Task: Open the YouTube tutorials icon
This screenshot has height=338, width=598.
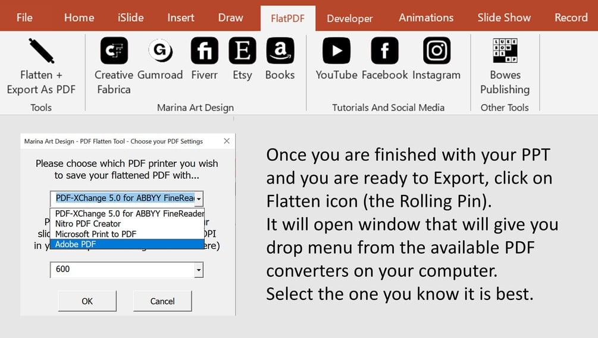Action: click(x=336, y=50)
